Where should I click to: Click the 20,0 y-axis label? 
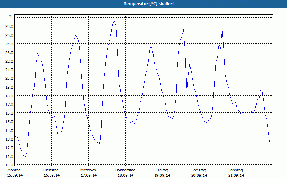coord(9,78)
